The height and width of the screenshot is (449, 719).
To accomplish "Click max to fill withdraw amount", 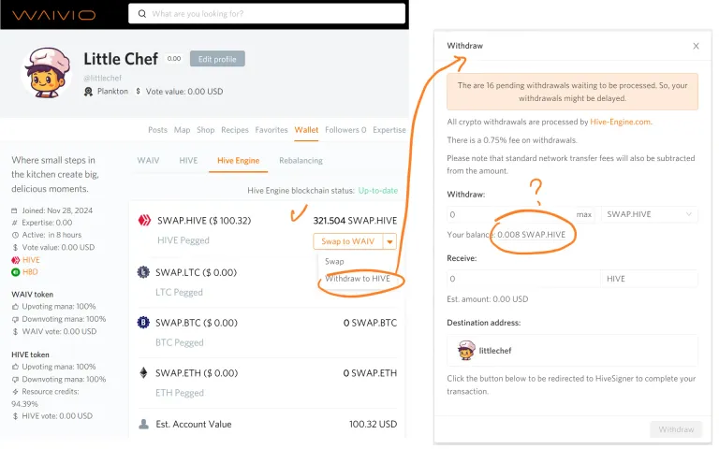I will tap(584, 214).
